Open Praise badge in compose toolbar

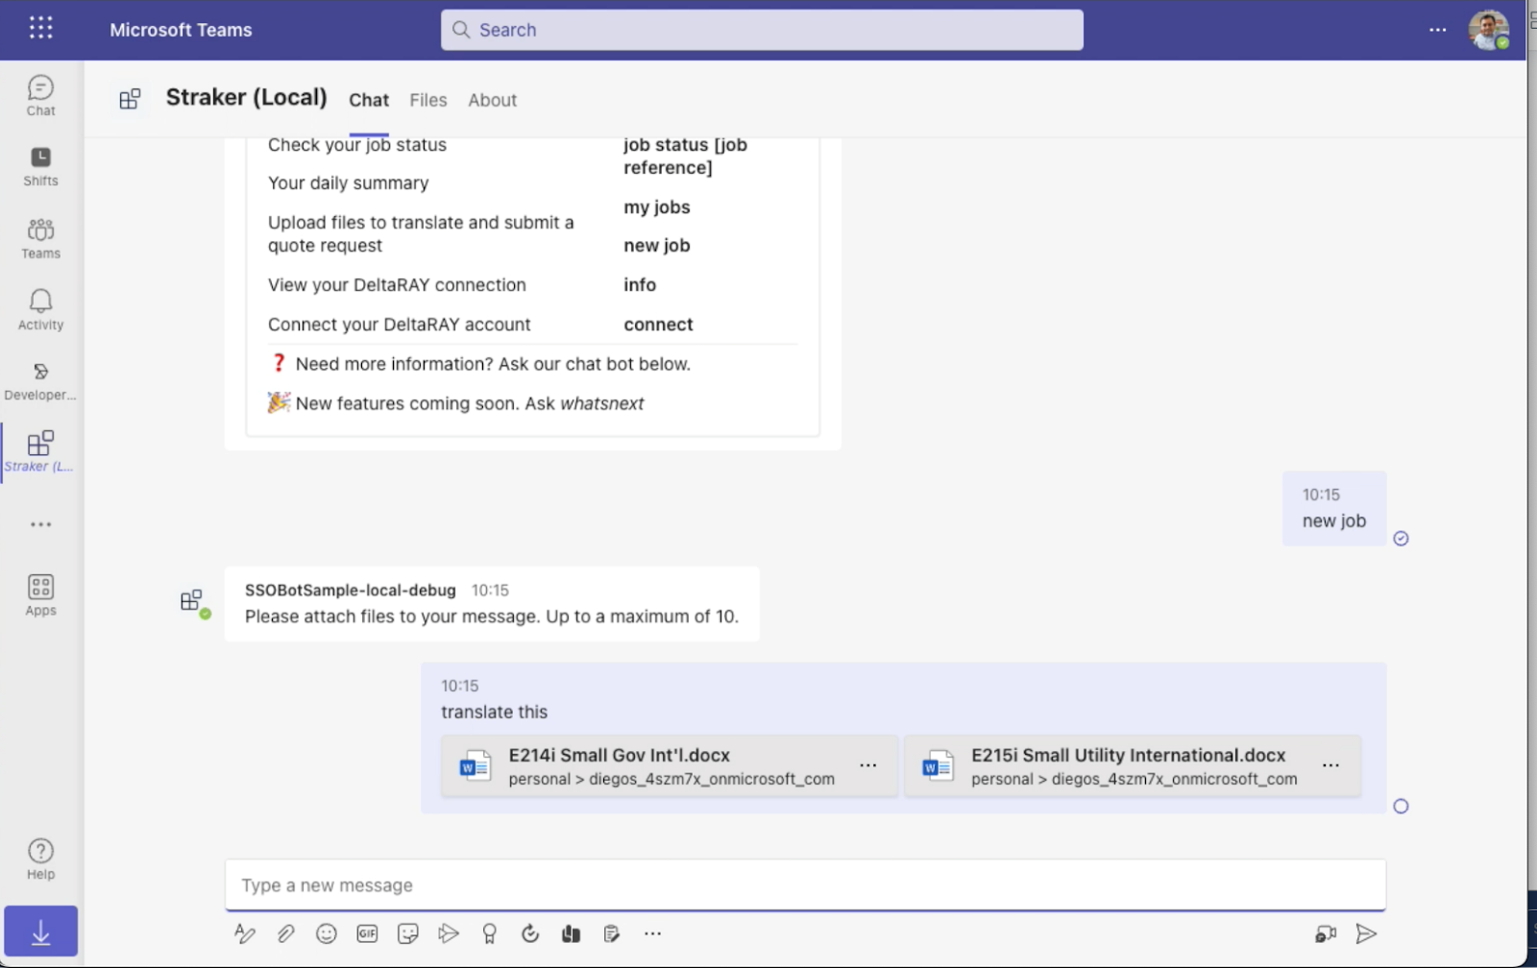tap(489, 933)
